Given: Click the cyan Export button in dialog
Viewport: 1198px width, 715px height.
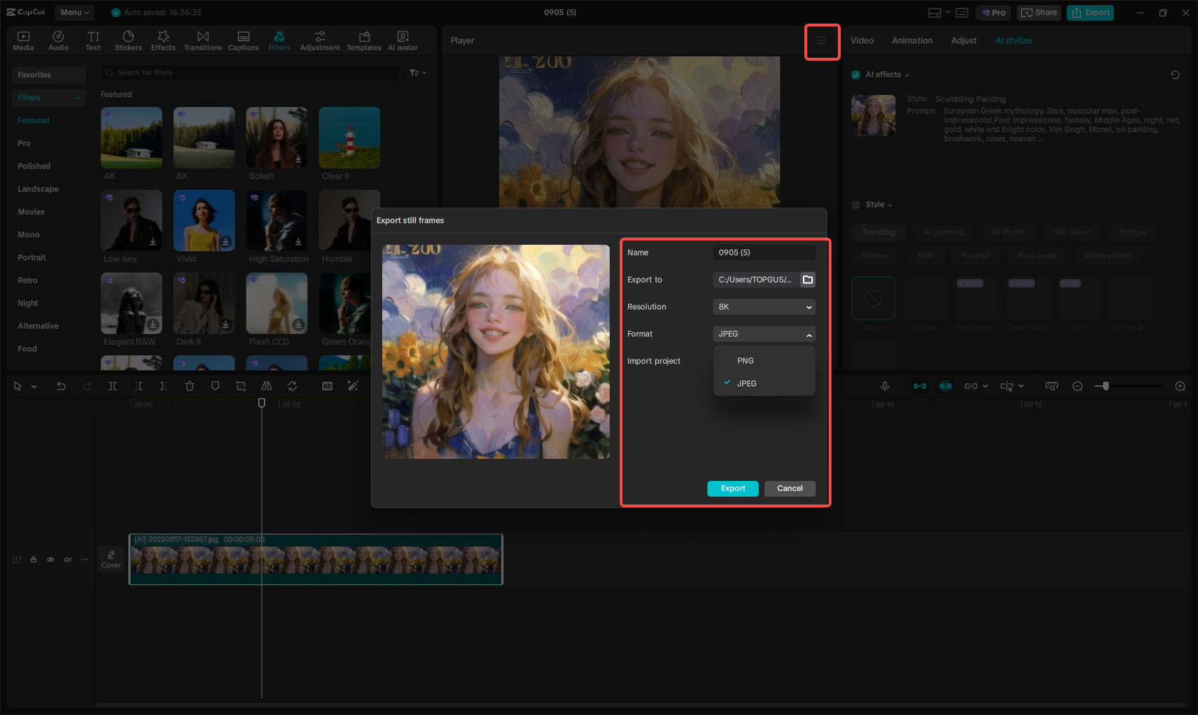Looking at the screenshot, I should [x=732, y=489].
